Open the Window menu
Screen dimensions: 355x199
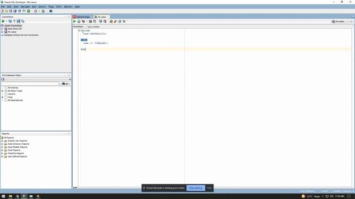(68, 7)
